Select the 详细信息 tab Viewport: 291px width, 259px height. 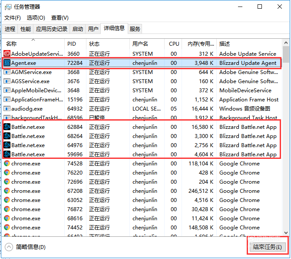click(114, 28)
